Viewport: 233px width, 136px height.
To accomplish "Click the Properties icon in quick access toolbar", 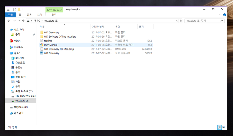I will click(15, 10).
